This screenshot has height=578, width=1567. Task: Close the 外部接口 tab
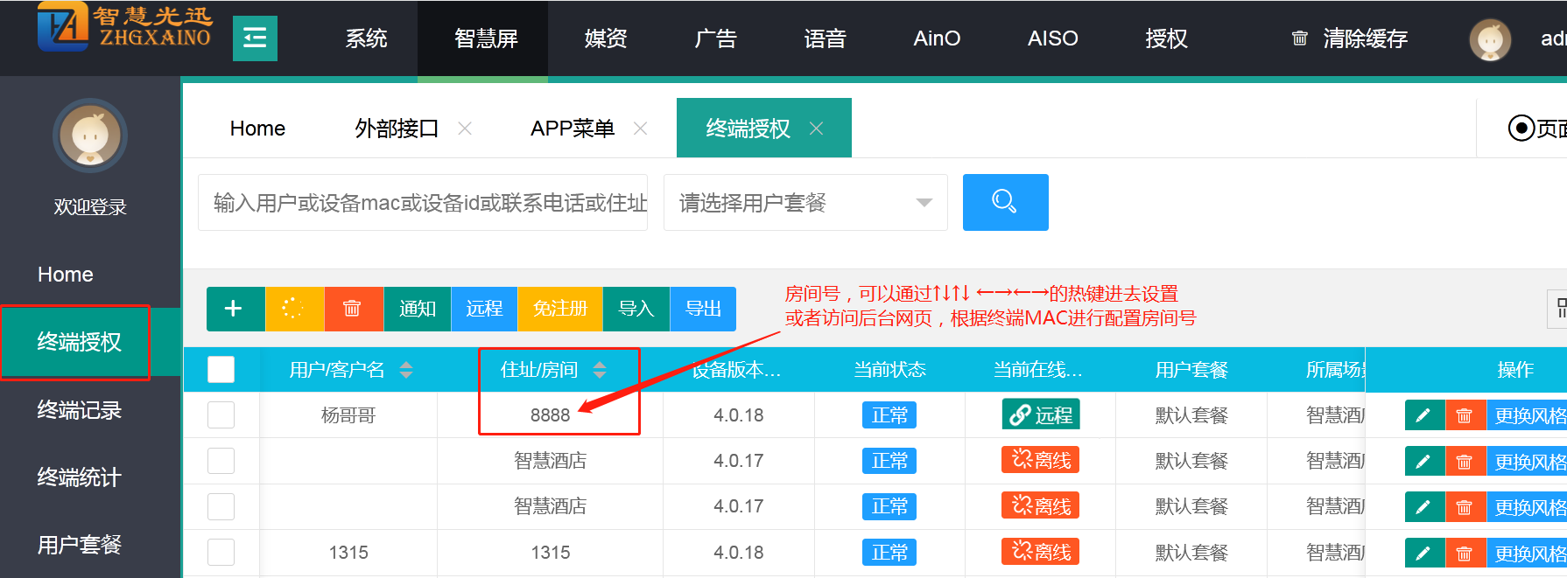pyautogui.click(x=465, y=129)
